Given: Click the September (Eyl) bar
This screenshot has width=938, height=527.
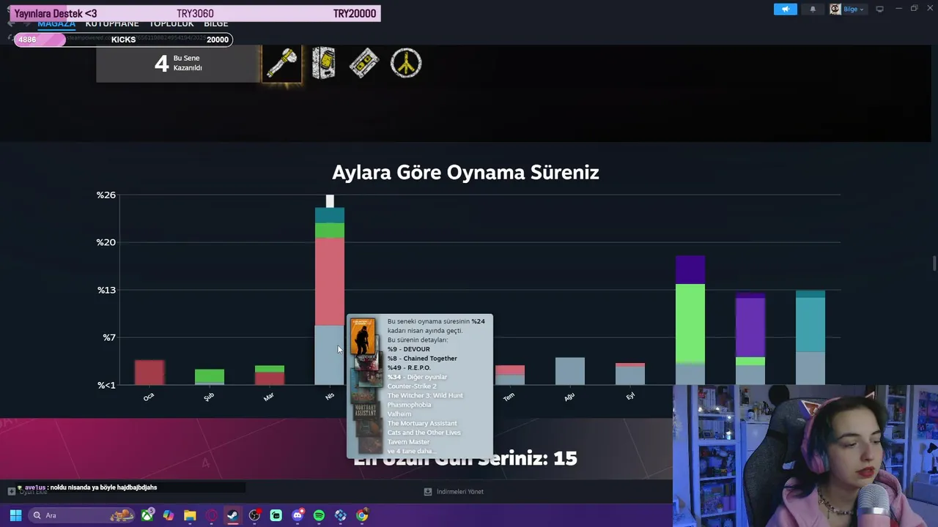Looking at the screenshot, I should click(630, 373).
